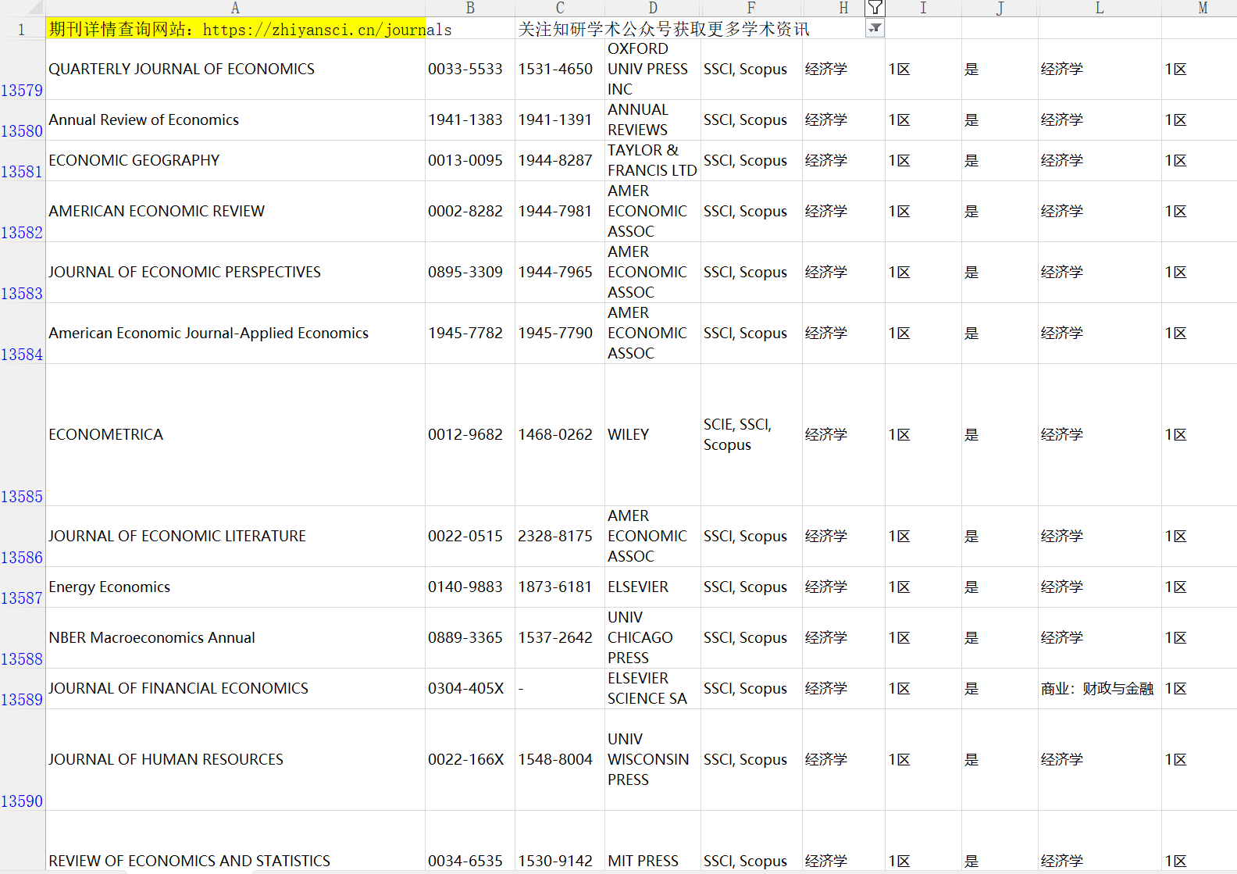Click the "UNIV WISCONSIN PRESS" publisher cell
The height and width of the screenshot is (874, 1237).
click(x=653, y=760)
